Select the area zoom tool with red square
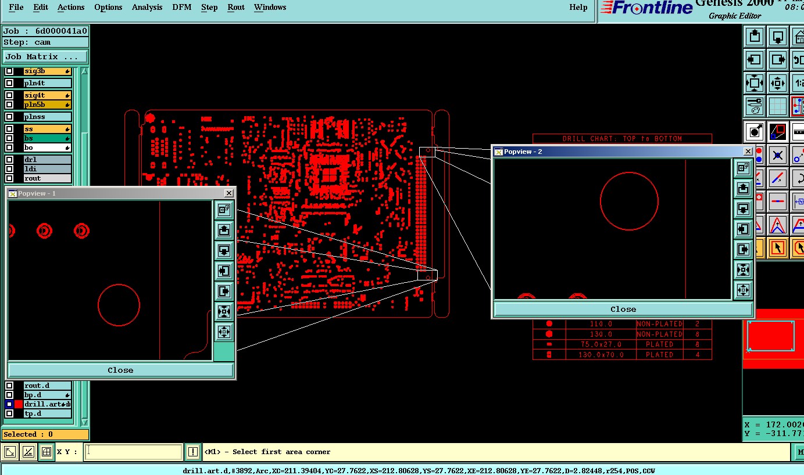The height and width of the screenshot is (475, 804). coord(778,132)
